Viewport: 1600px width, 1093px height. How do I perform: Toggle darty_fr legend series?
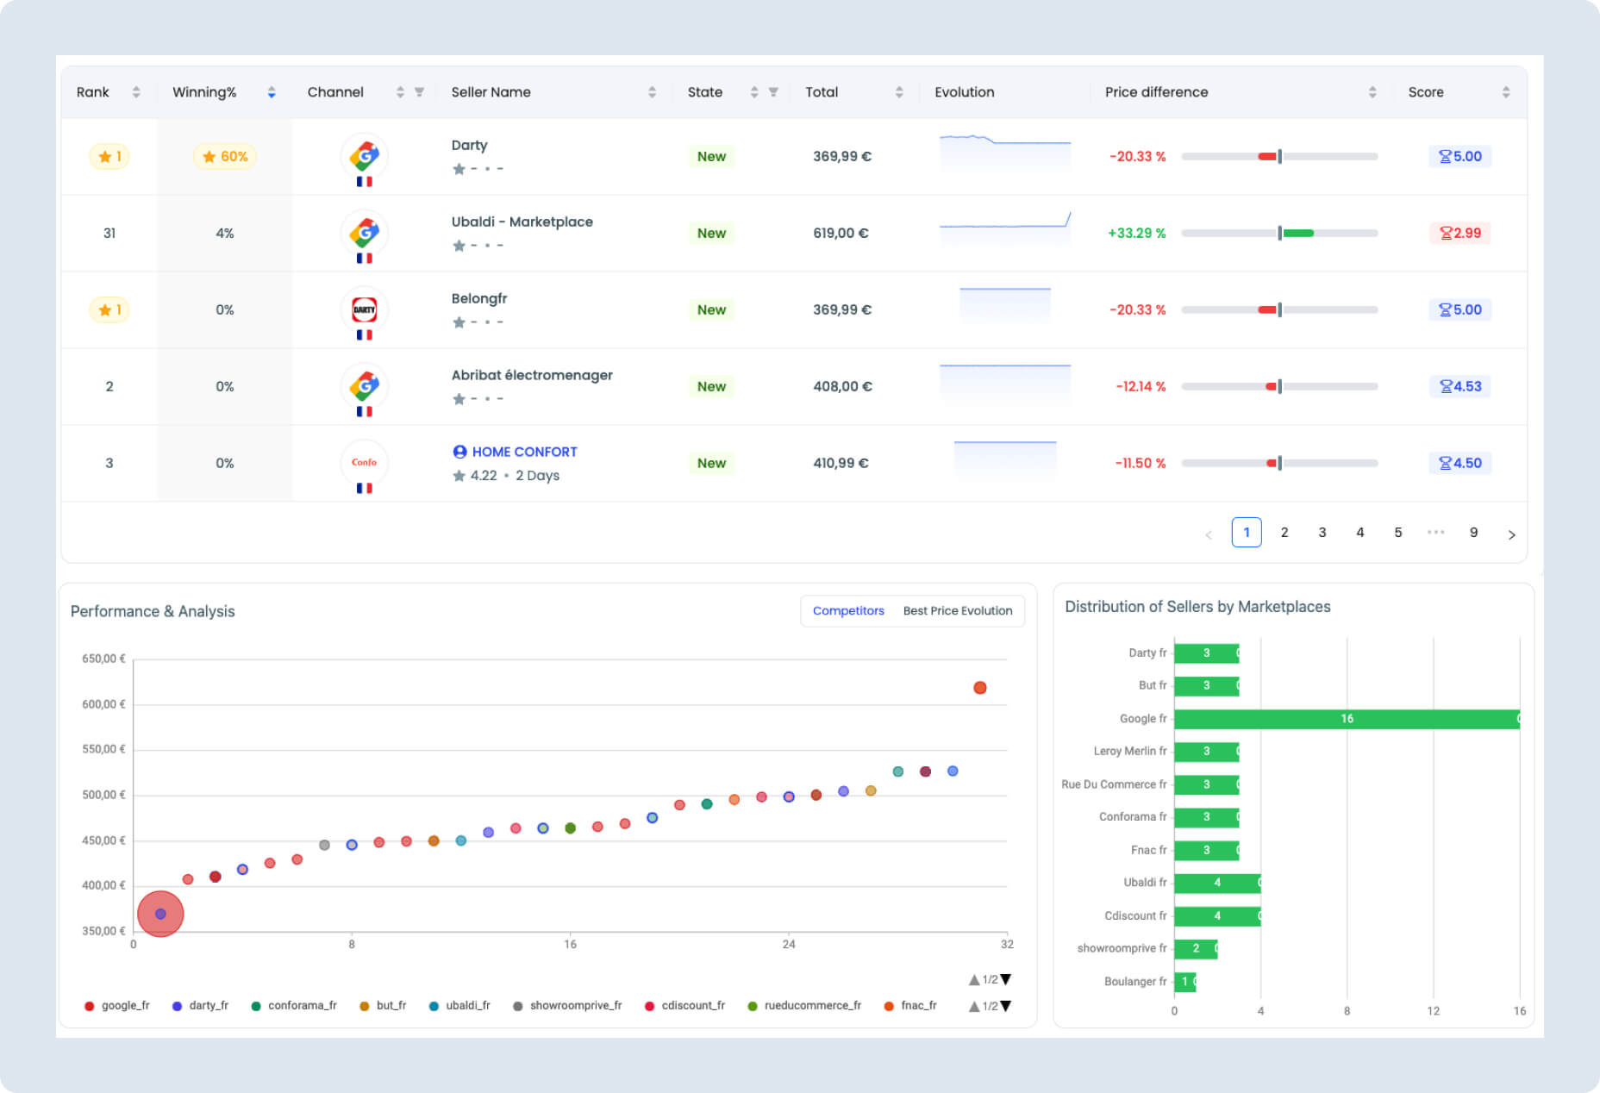pos(201,1006)
